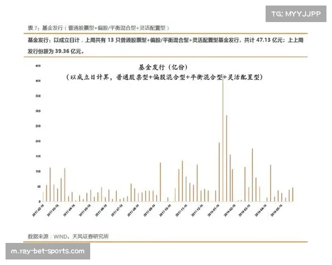Click the data source line '数据来源：WIND，天风证券研究所'

point(68,236)
